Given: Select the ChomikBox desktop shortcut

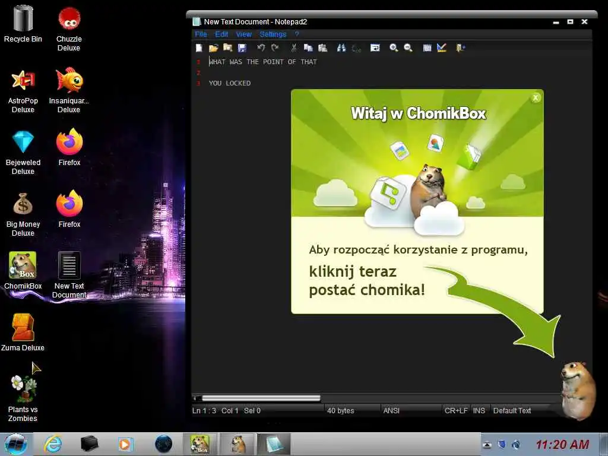Looking at the screenshot, I should [x=23, y=270].
